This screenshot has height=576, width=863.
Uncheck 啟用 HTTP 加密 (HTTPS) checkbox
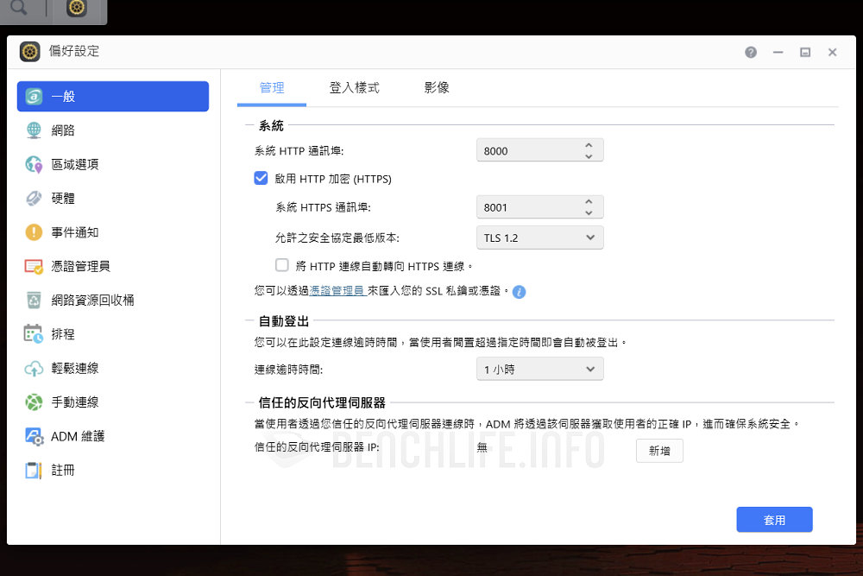[x=261, y=179]
